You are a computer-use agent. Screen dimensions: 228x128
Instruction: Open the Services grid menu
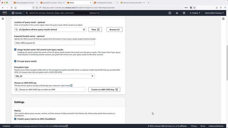(17, 13)
